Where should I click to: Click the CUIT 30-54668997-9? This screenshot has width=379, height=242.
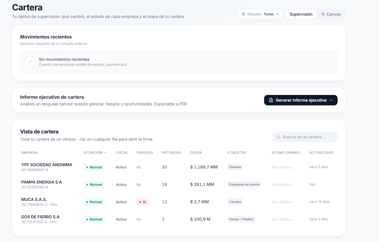[34, 170]
